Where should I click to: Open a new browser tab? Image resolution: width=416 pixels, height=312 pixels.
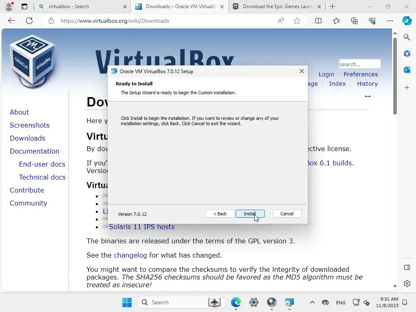tap(332, 6)
